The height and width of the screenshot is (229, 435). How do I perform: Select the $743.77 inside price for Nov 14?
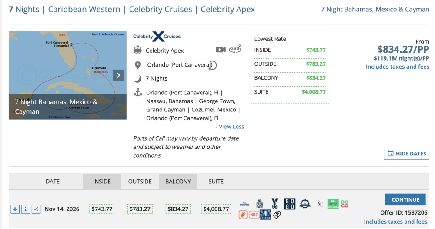(x=102, y=209)
